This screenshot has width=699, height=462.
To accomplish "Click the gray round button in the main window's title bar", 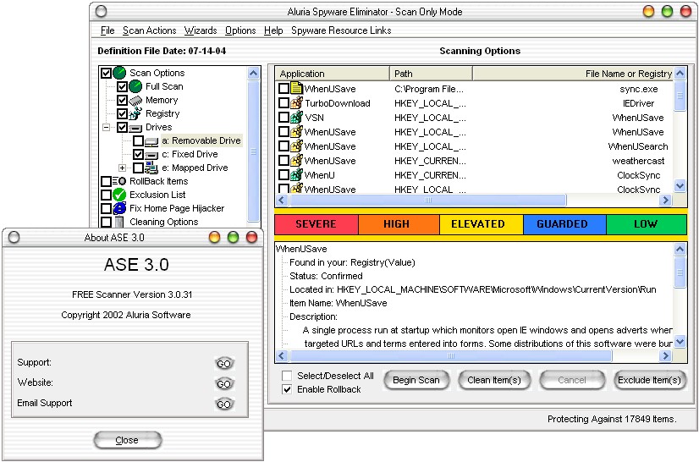I will [102, 11].
